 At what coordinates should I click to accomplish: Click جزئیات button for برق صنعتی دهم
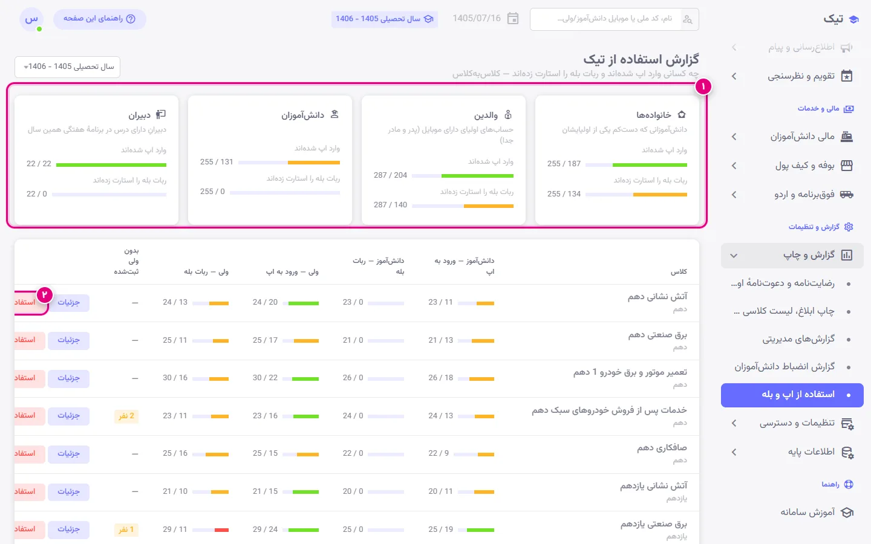[x=69, y=340]
